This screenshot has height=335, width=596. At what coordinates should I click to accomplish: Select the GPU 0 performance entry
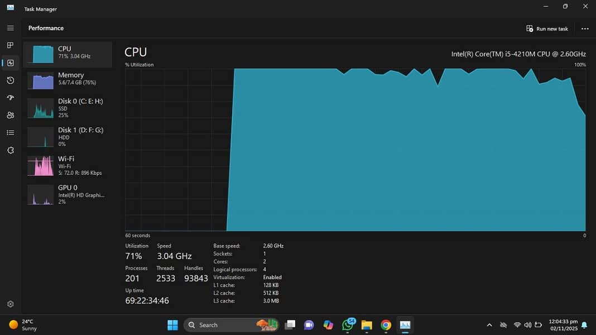coord(68,194)
